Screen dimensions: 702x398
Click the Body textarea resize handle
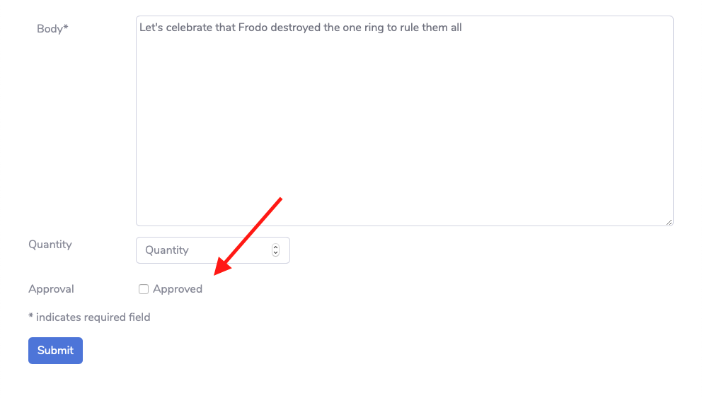point(669,222)
